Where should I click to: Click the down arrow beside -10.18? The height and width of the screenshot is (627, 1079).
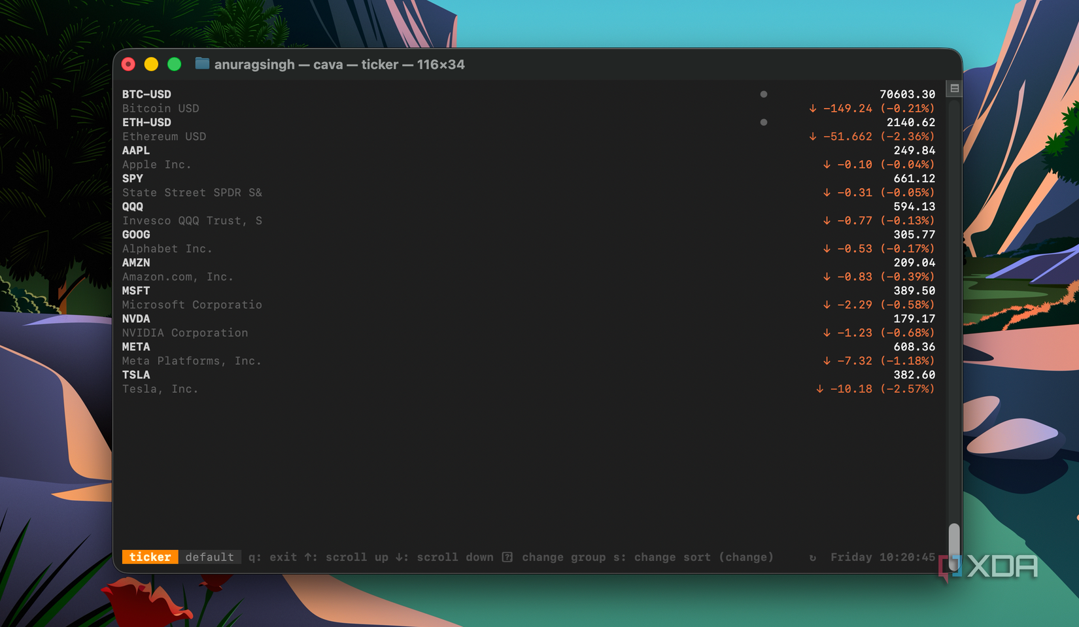[819, 389]
